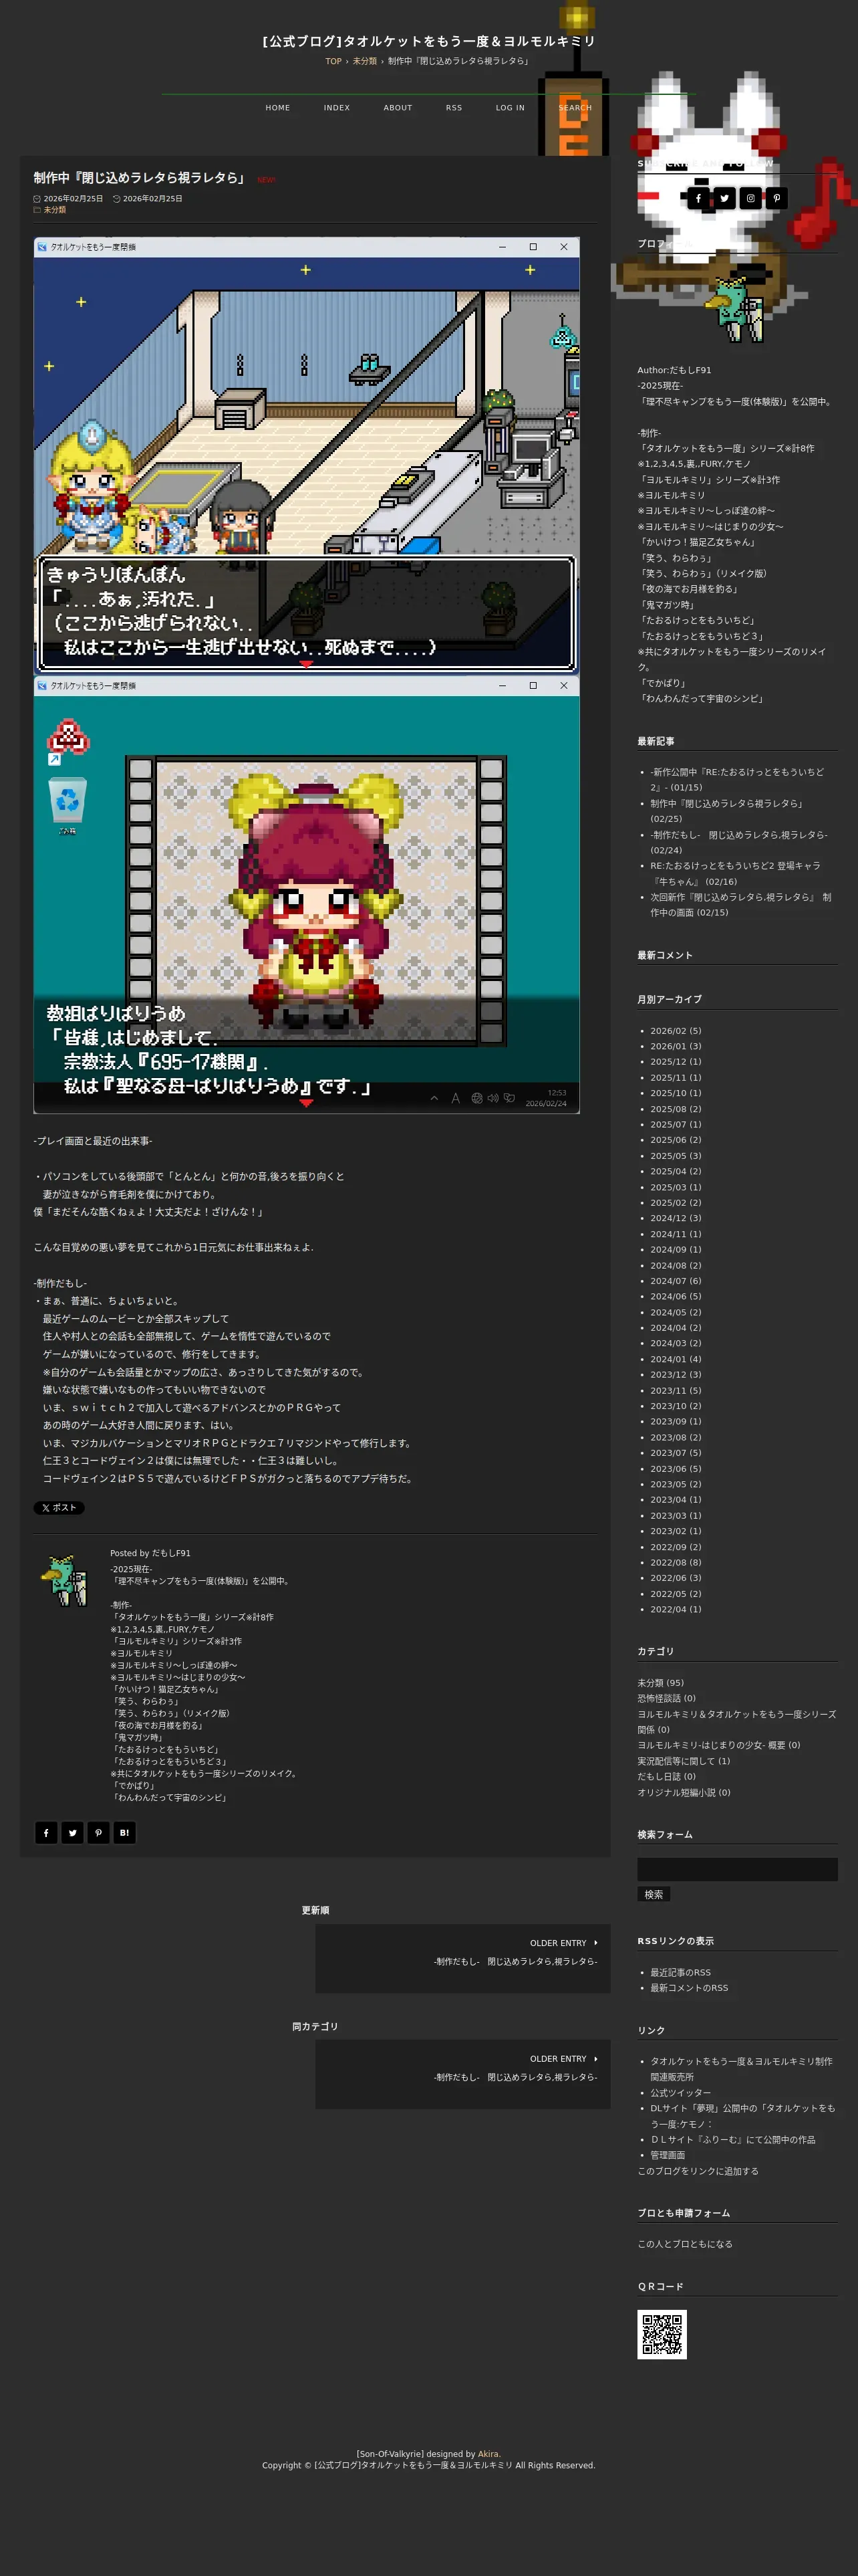
Task: Click このブログをリンクに追加する
Action: [x=697, y=2171]
